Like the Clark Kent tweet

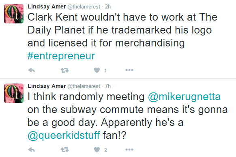97,70
